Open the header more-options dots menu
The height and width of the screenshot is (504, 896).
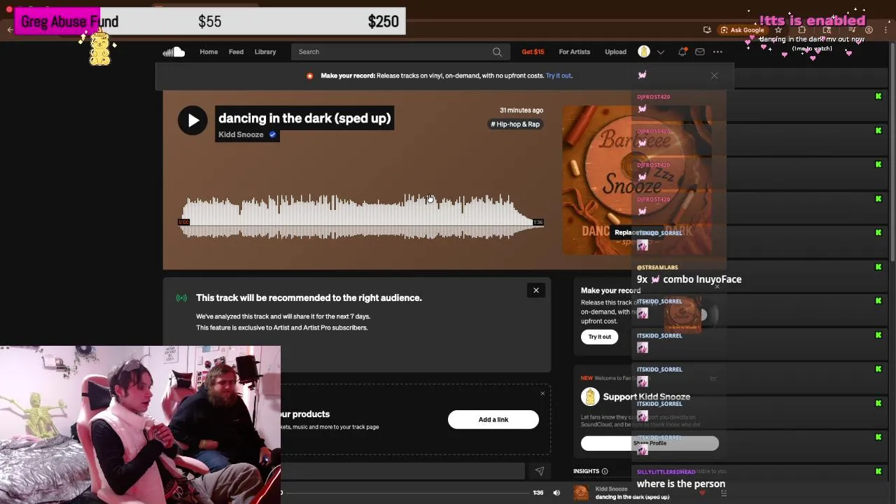pyautogui.click(x=717, y=52)
